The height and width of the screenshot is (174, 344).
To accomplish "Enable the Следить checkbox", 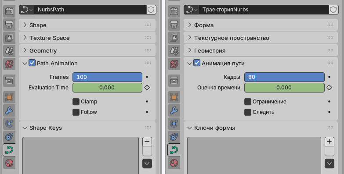I will (x=248, y=112).
